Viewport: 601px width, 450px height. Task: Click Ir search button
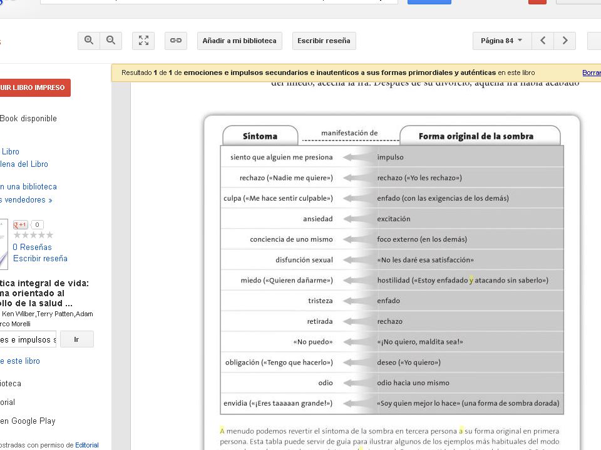[x=76, y=339]
